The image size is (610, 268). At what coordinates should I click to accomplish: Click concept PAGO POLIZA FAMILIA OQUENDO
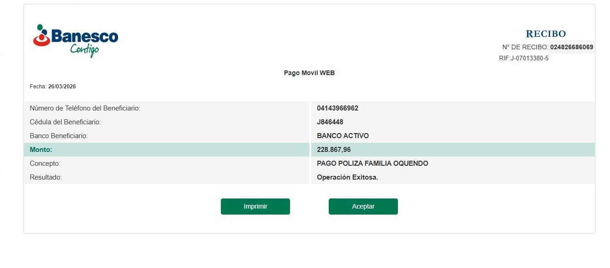[x=373, y=163]
